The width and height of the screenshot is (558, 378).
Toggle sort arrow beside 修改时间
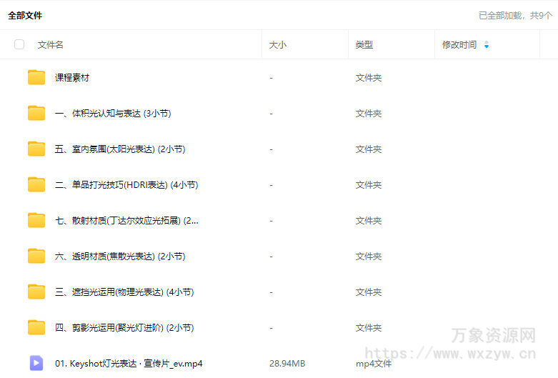(x=487, y=45)
